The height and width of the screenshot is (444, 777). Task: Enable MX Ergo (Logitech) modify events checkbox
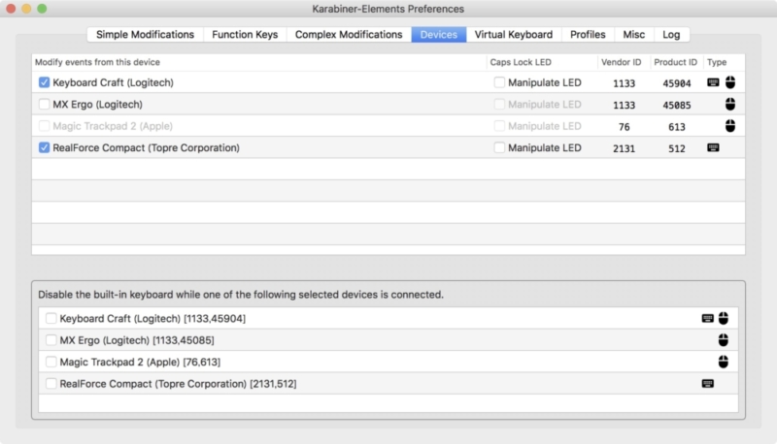point(44,105)
